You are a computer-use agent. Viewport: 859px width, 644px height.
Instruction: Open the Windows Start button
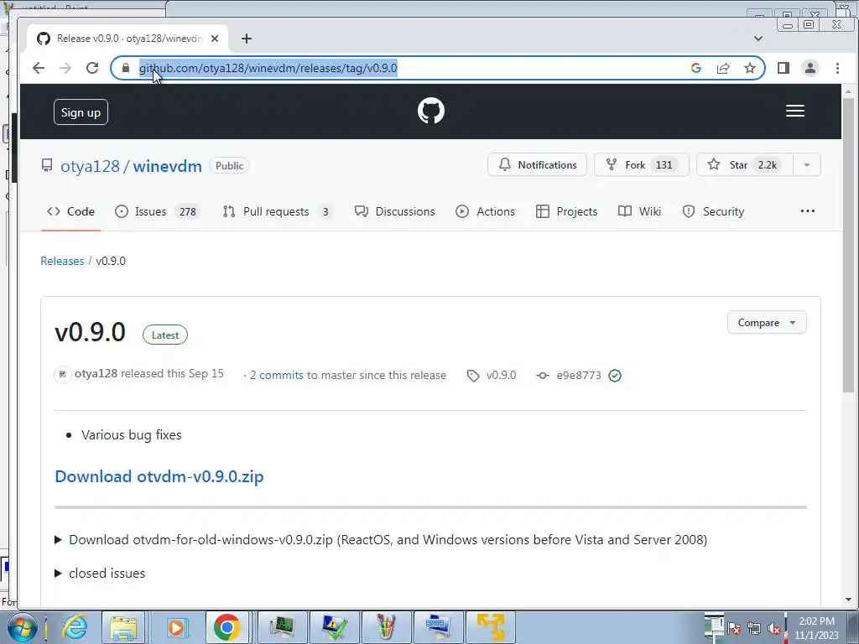click(x=22, y=627)
